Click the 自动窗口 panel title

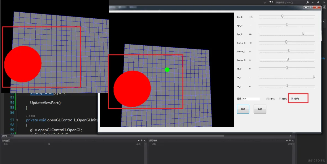[x=6, y=141]
